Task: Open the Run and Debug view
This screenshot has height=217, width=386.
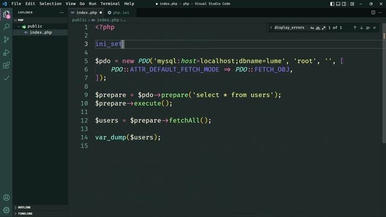Action: tap(7, 52)
